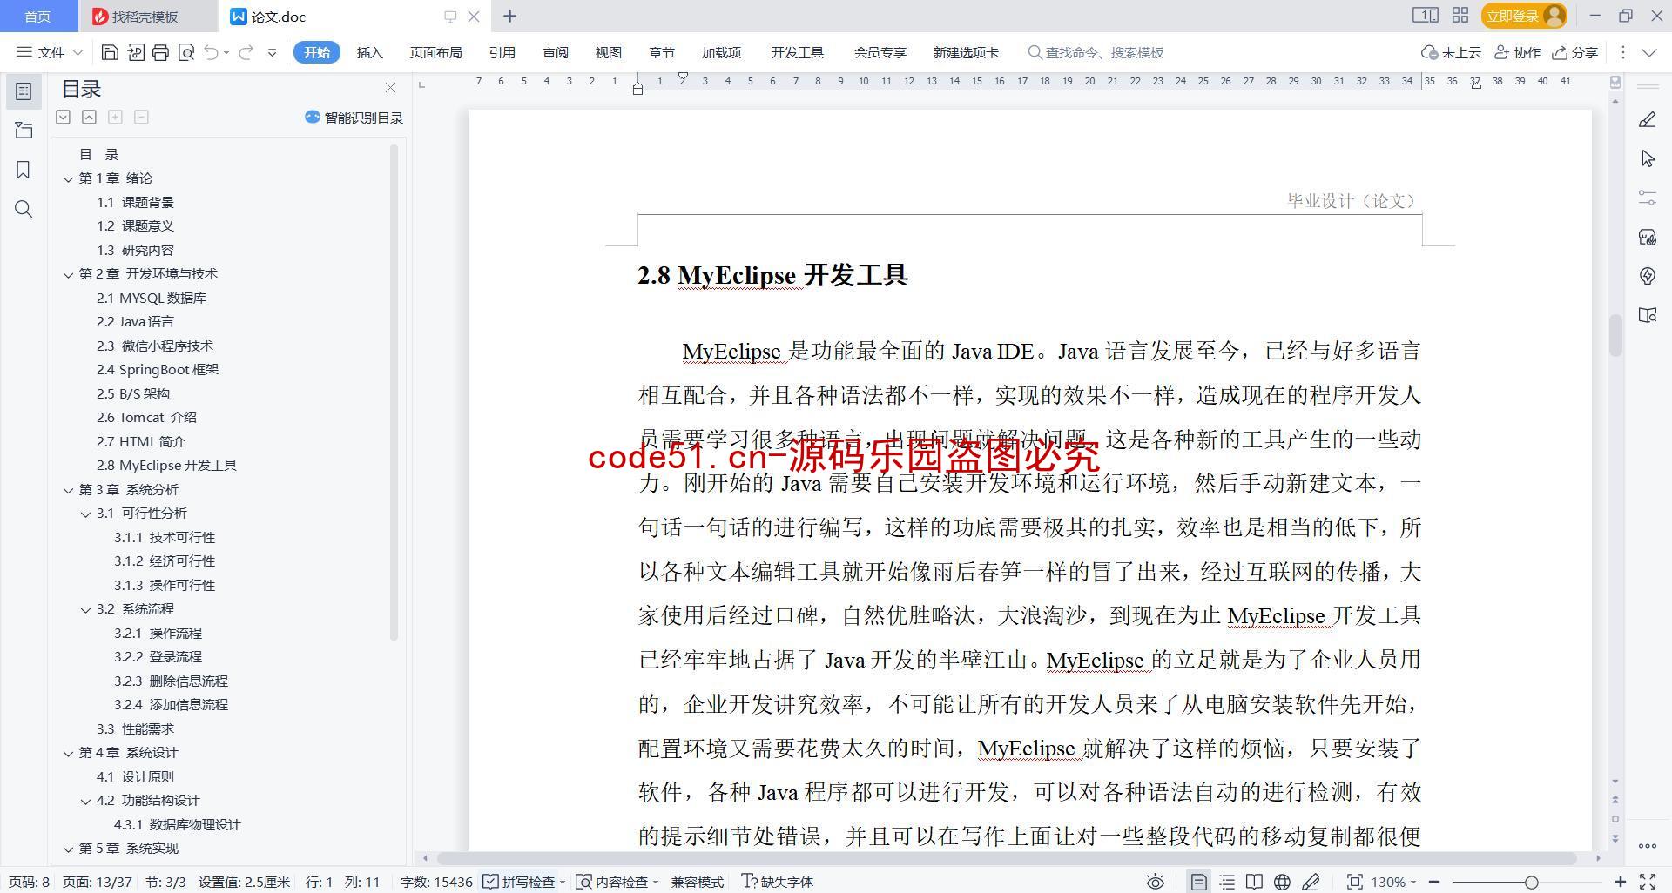
Task: Open quick access toolbar customize dropdown
Action: (272, 52)
